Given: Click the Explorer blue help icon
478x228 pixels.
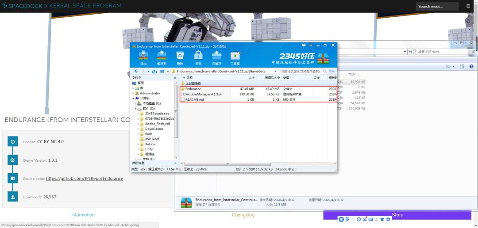Looking at the screenshot, I should pos(471,66).
